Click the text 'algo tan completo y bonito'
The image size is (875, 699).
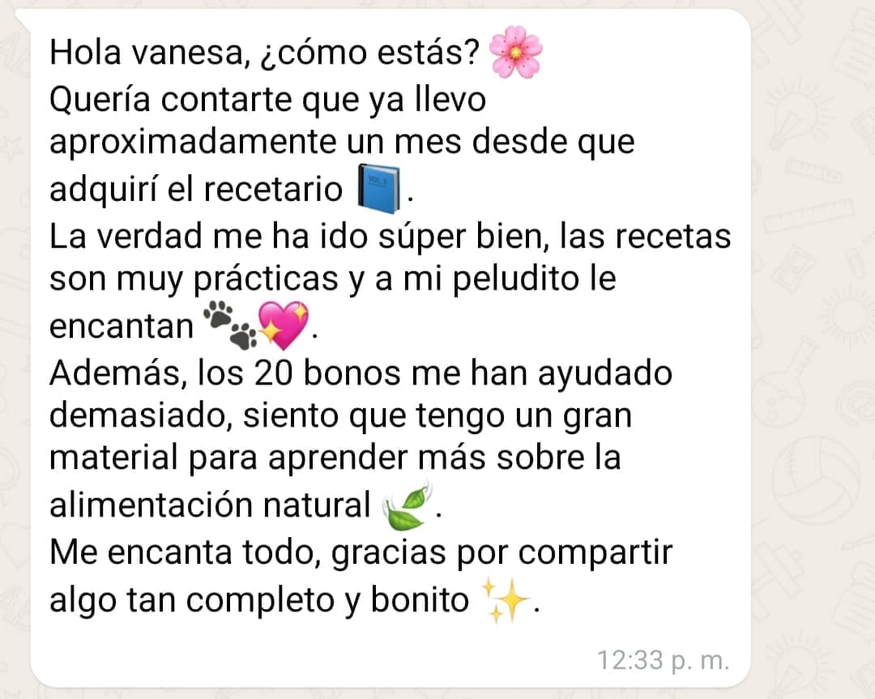(x=259, y=601)
